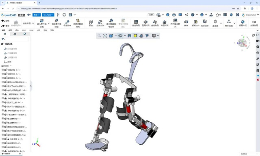Click the Linear Pattern (线性阵列) icon
The height and width of the screenshot is (156, 260).
point(136,22)
